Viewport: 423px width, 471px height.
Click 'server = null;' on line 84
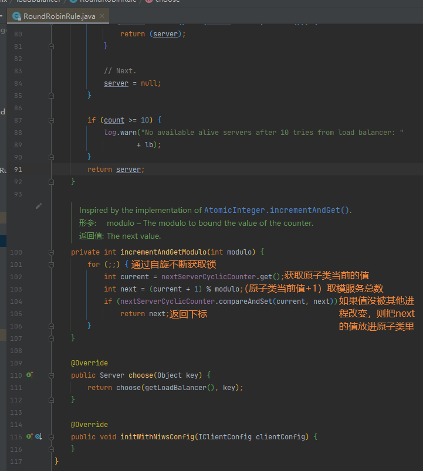(x=133, y=83)
